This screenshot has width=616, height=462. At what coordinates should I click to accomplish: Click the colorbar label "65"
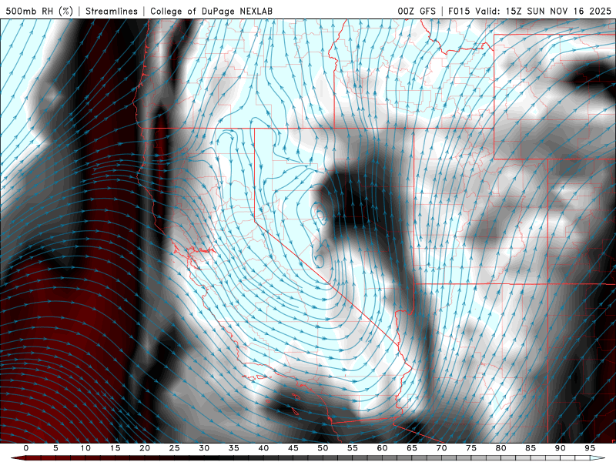point(412,448)
